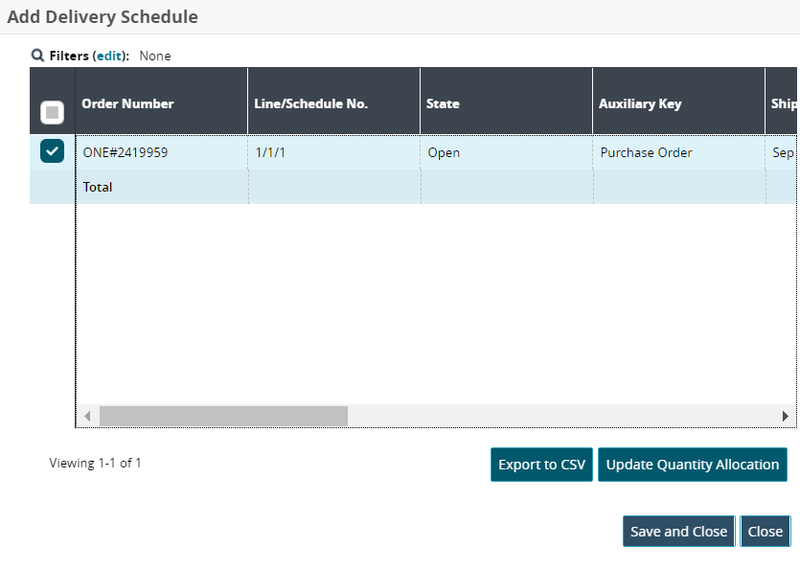Click the Open state cell
The image size is (800, 569).
[444, 152]
